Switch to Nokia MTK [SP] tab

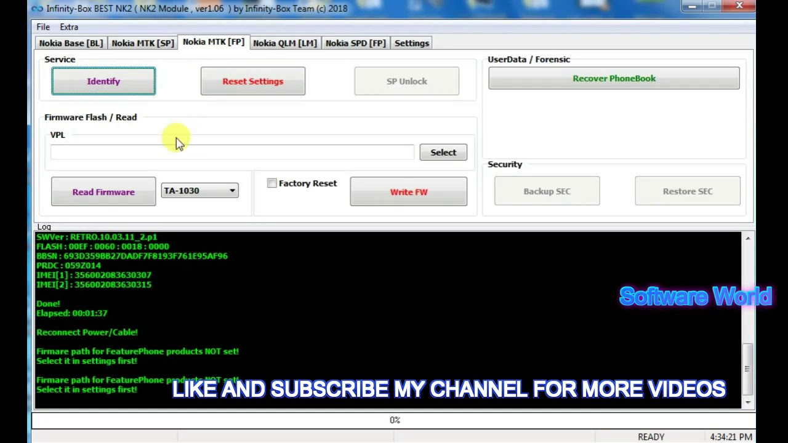pos(143,43)
